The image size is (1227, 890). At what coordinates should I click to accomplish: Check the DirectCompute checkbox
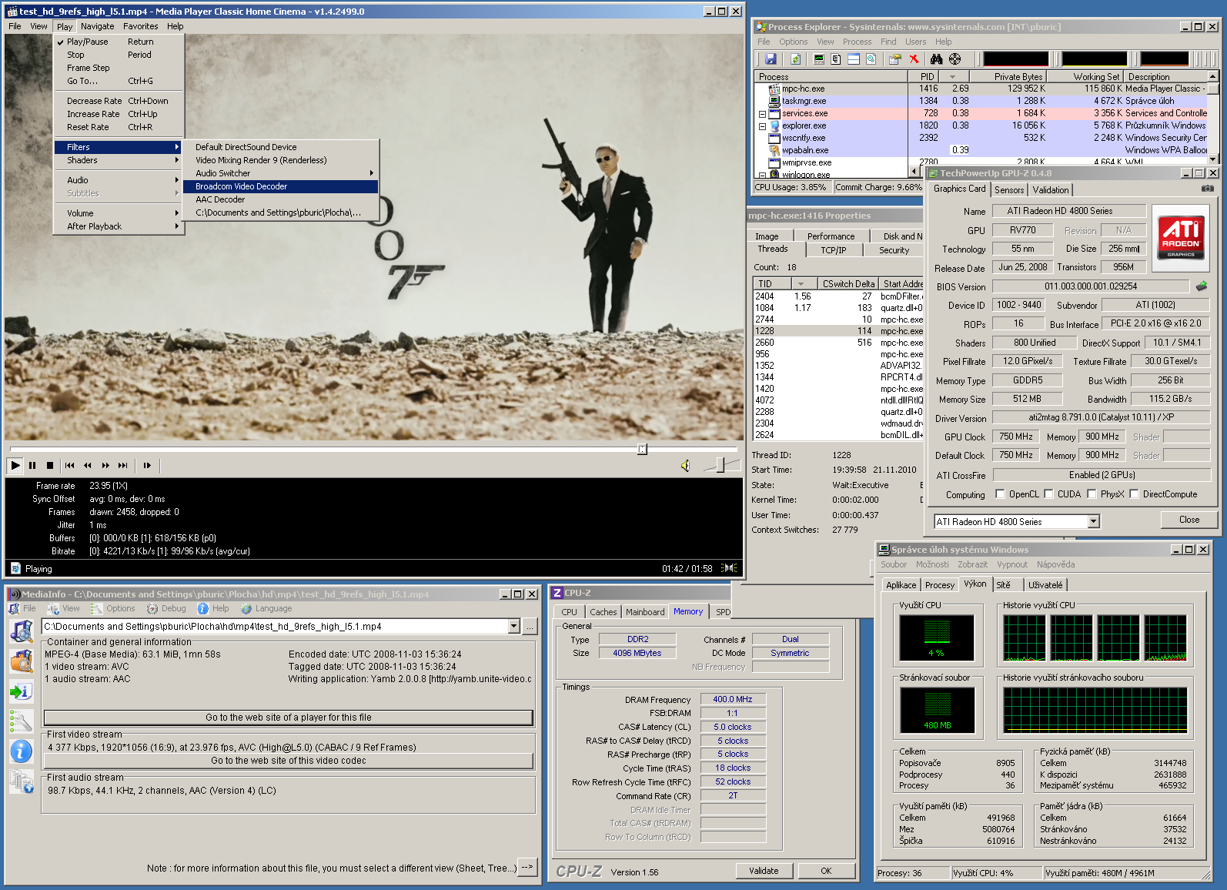tap(1134, 494)
